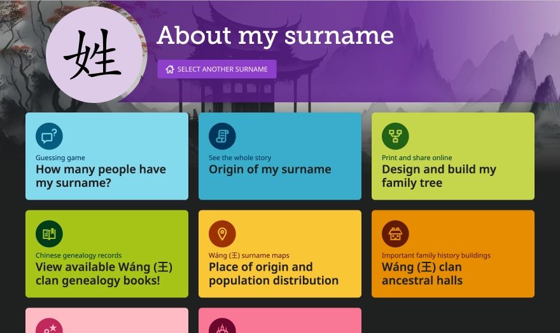Image resolution: width=560 pixels, height=333 pixels.
Task: Click the family tree diagram icon
Action: (395, 137)
